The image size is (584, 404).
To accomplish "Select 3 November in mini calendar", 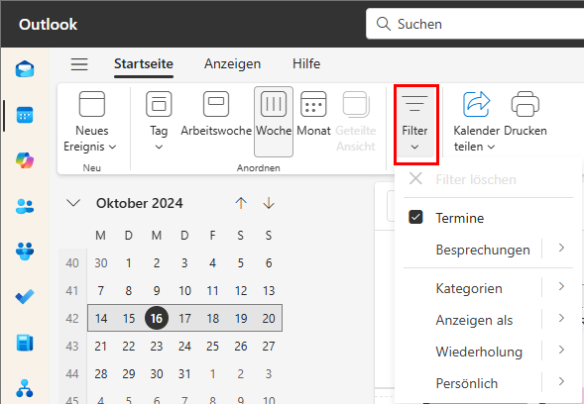I will [x=269, y=374].
